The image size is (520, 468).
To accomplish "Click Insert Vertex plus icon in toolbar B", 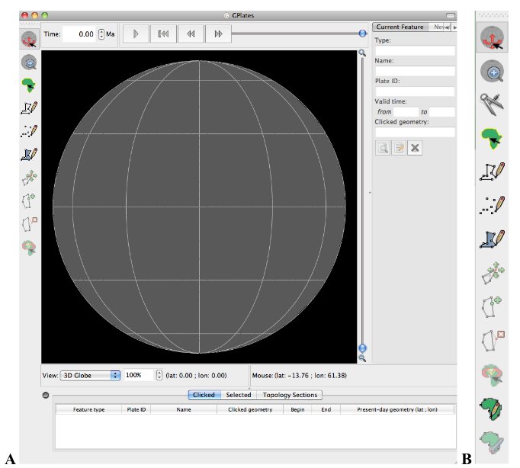I will pos(492,307).
